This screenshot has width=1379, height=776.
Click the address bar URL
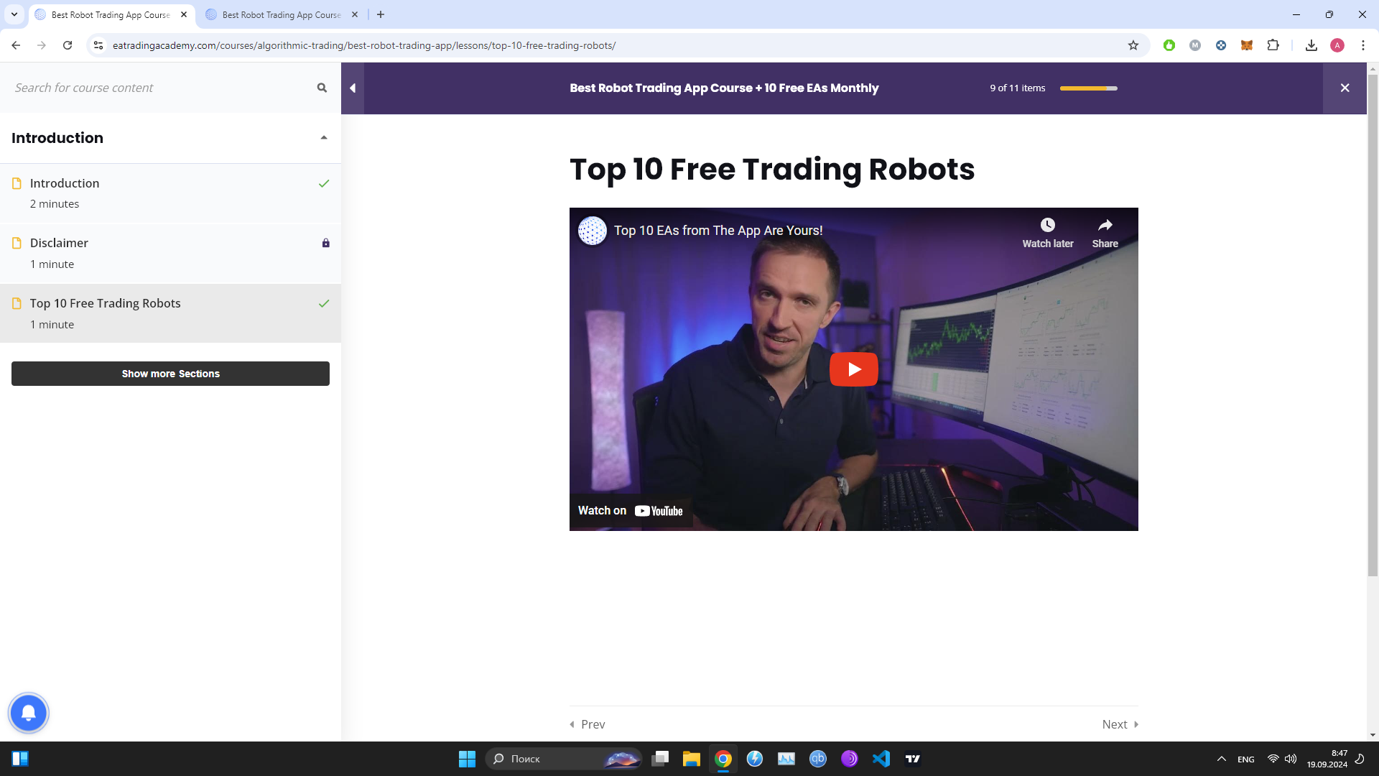[364, 45]
